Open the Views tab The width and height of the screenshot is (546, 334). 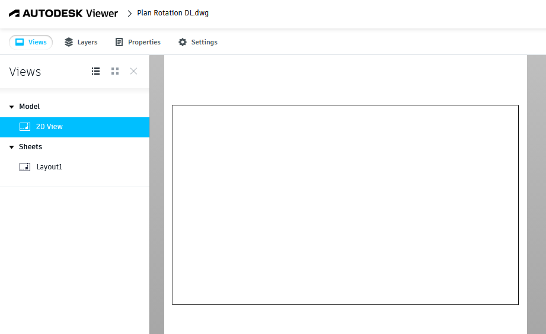(31, 42)
